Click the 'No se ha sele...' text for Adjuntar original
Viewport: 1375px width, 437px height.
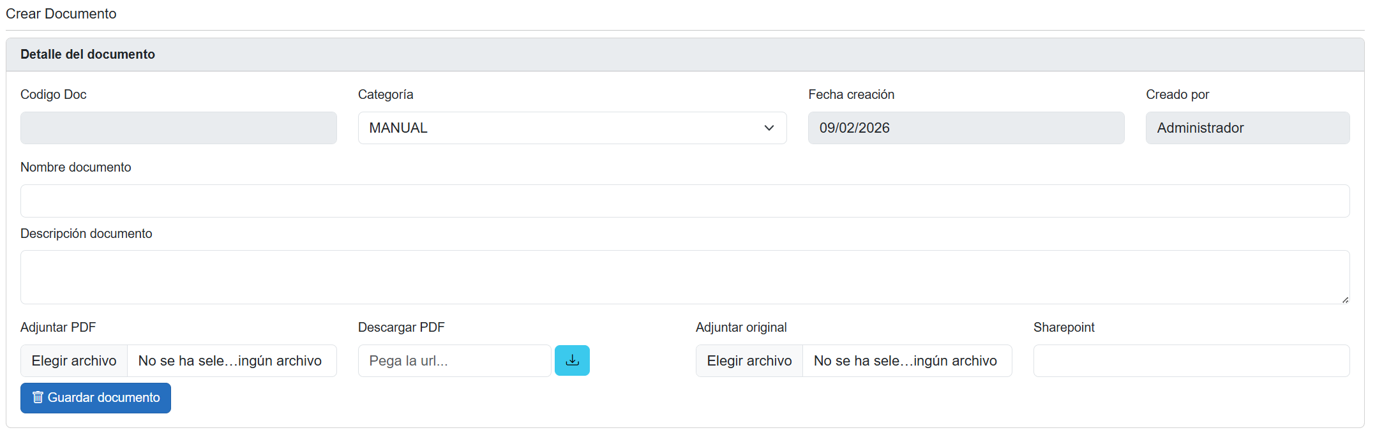coord(905,361)
